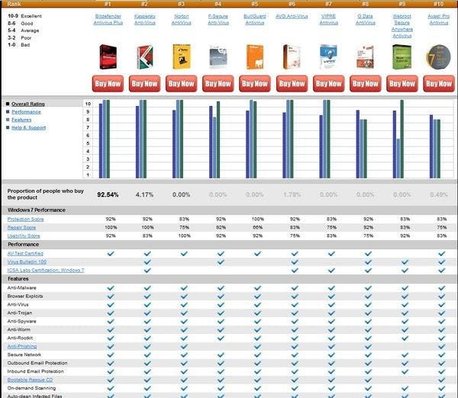Screen dimensions: 458x398
Task: Open the F-Secure Anti-Virus link
Action: 218,20
